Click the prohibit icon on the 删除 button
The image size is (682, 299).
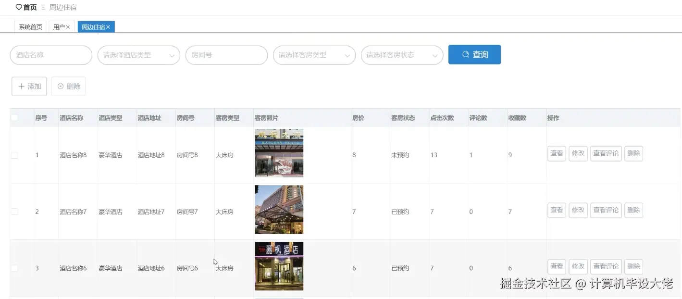point(60,86)
